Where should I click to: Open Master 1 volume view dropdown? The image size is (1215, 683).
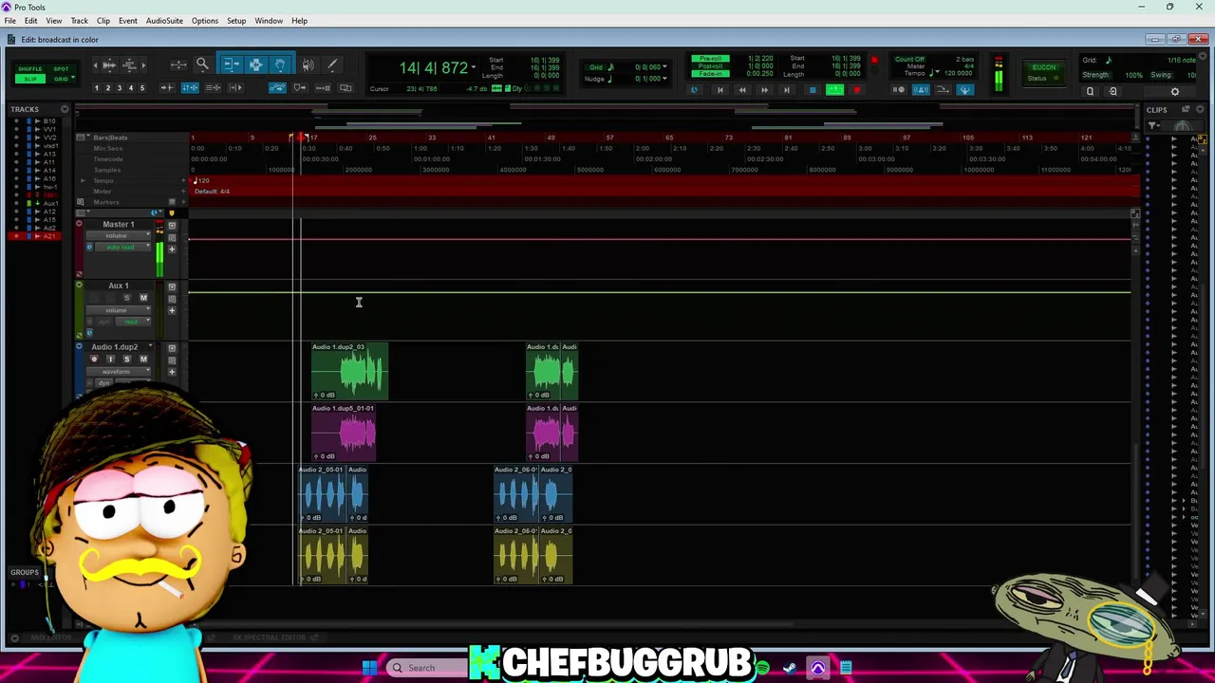click(x=118, y=236)
